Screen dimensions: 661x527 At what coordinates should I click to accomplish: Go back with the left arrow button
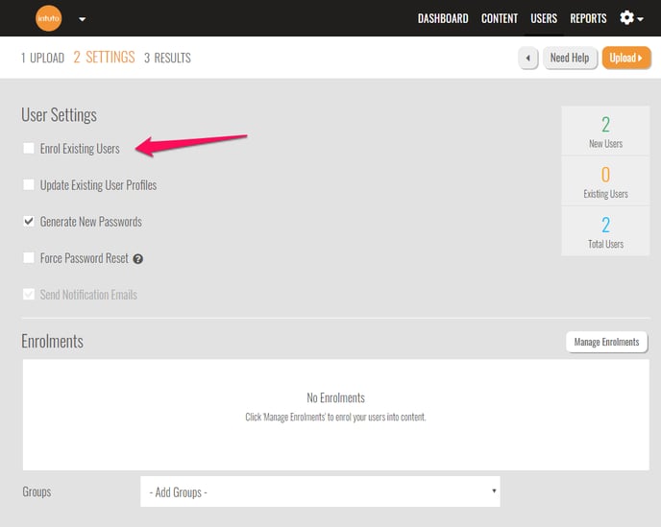(527, 58)
